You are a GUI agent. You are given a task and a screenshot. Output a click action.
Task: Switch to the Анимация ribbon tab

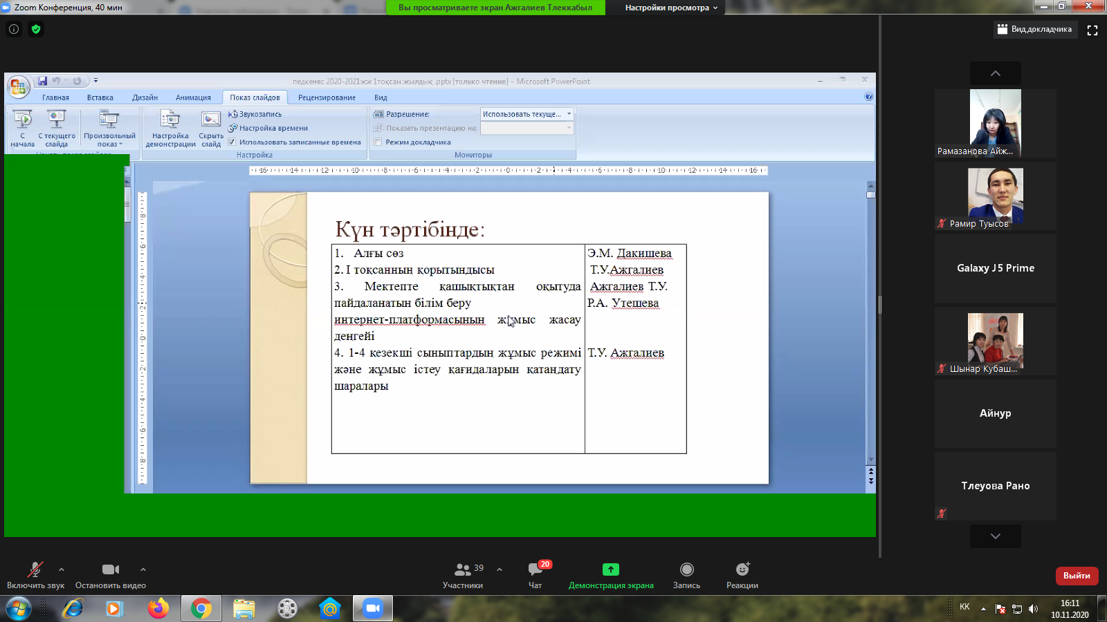(193, 97)
